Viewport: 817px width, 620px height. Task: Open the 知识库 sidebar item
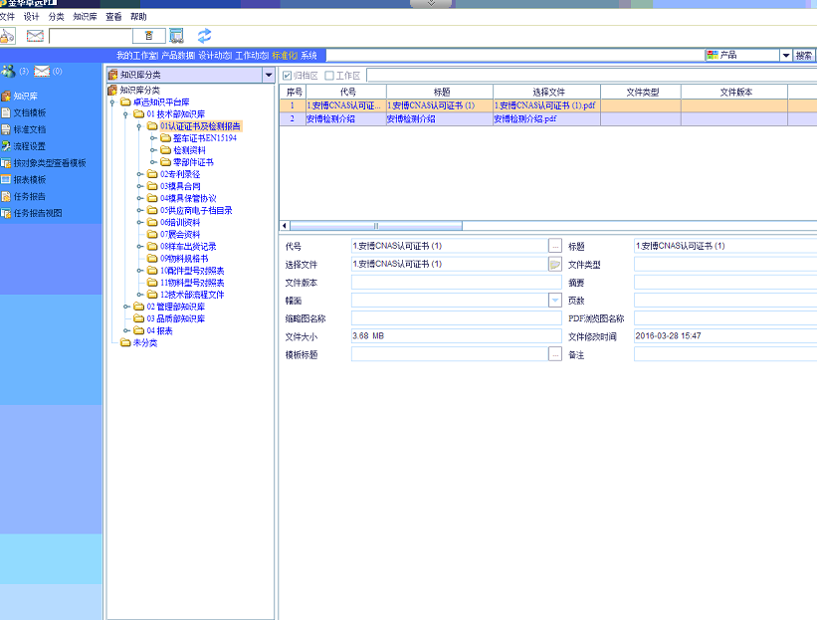23,96
